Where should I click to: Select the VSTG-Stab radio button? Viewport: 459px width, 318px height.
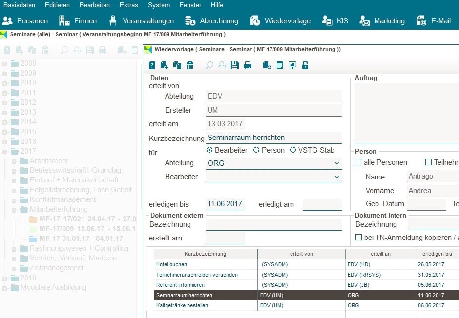tap(292, 150)
